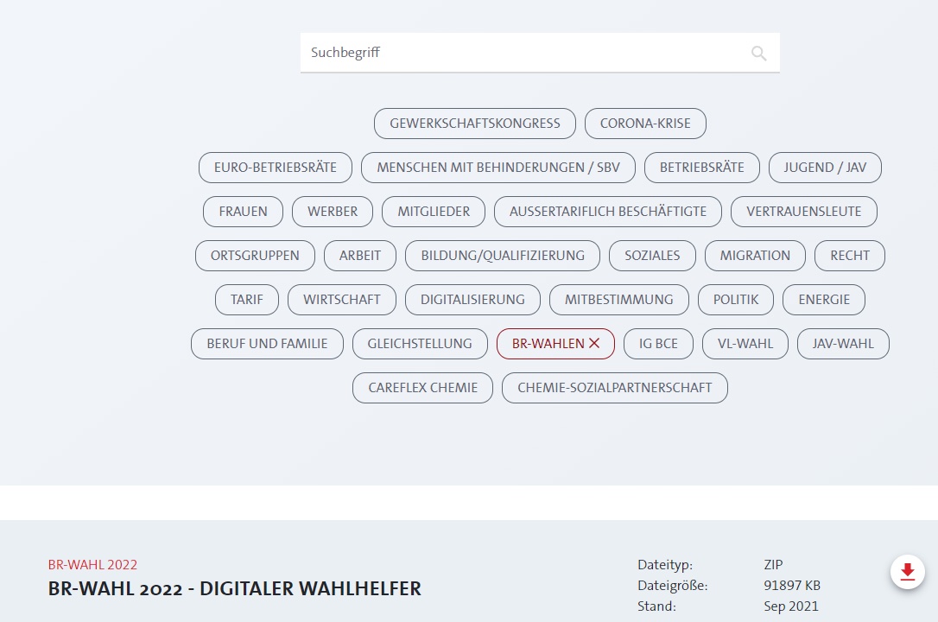Choose the TARIF filter

click(246, 299)
